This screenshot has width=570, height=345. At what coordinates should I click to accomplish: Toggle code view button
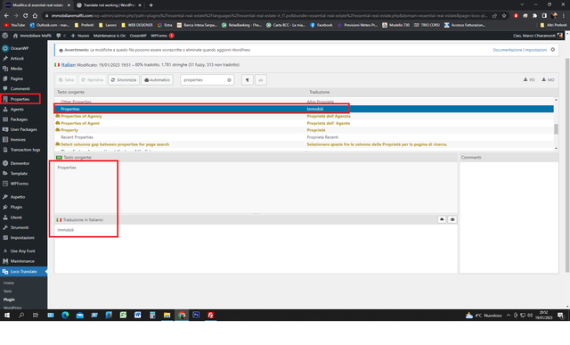pos(261,79)
